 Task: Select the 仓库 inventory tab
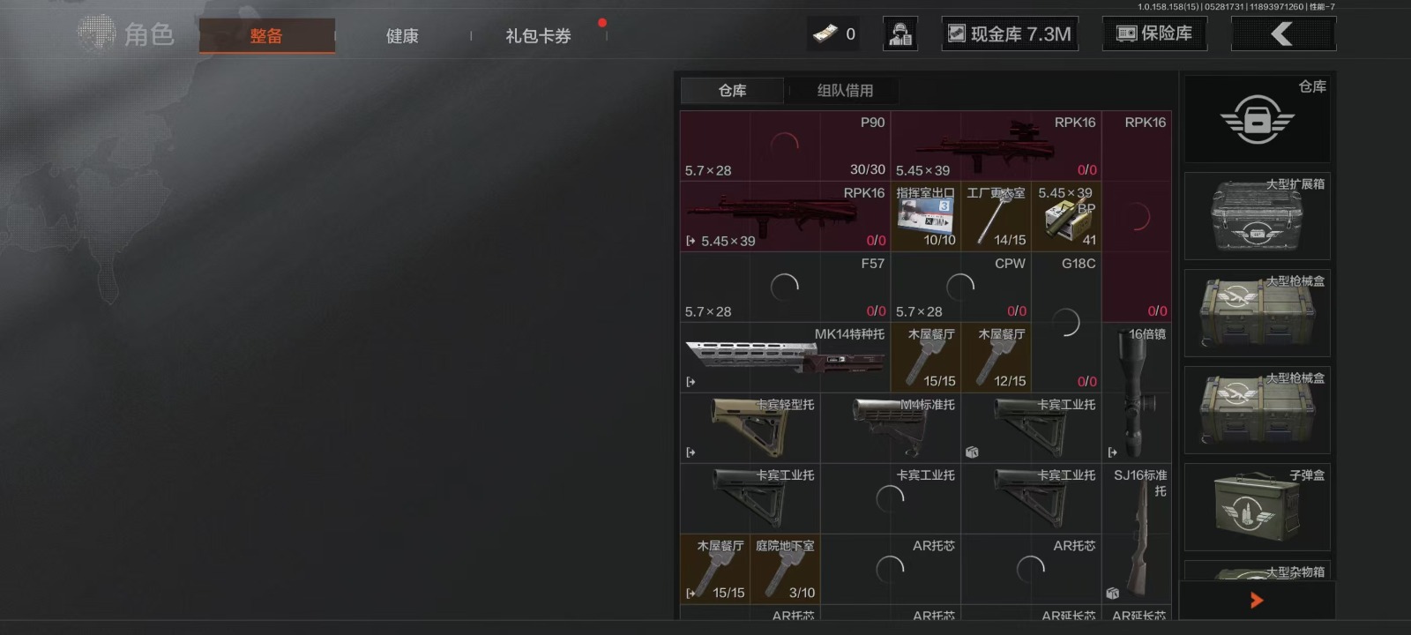click(x=732, y=91)
